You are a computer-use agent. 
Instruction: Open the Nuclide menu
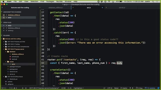click(59, 1)
